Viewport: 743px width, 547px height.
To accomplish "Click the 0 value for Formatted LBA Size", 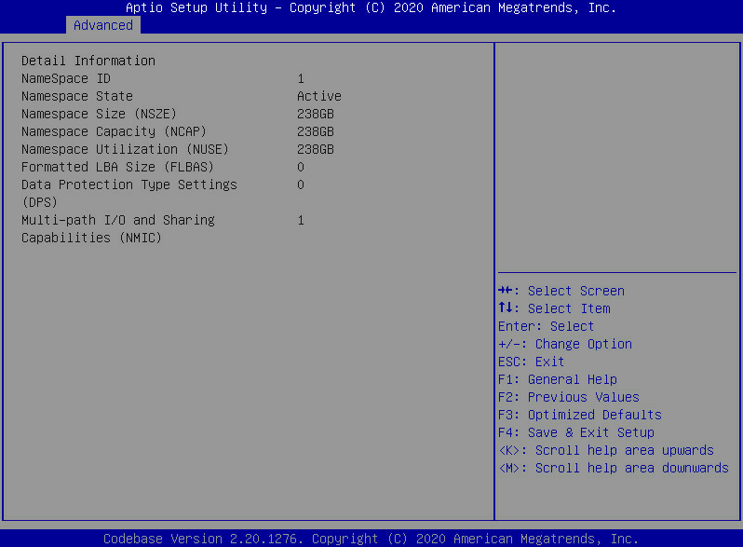I will (301, 167).
